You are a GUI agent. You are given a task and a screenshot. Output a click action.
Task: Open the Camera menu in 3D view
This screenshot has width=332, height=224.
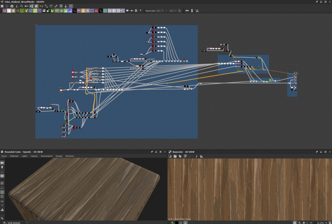point(34,156)
